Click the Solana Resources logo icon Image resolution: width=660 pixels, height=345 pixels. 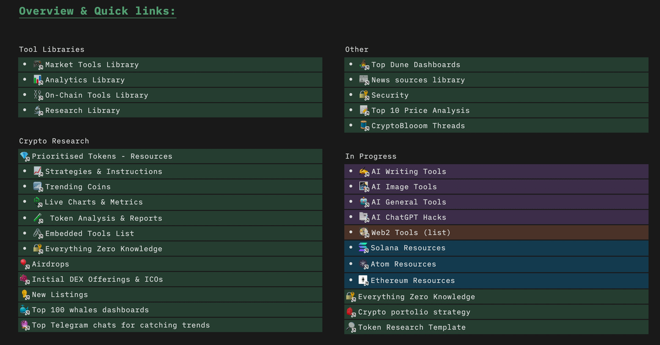(x=364, y=248)
